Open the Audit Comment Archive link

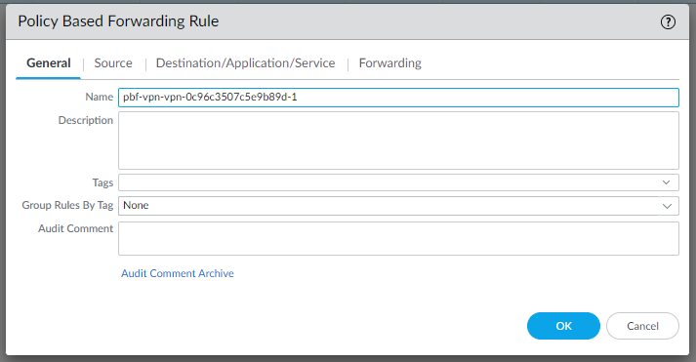[x=178, y=273]
